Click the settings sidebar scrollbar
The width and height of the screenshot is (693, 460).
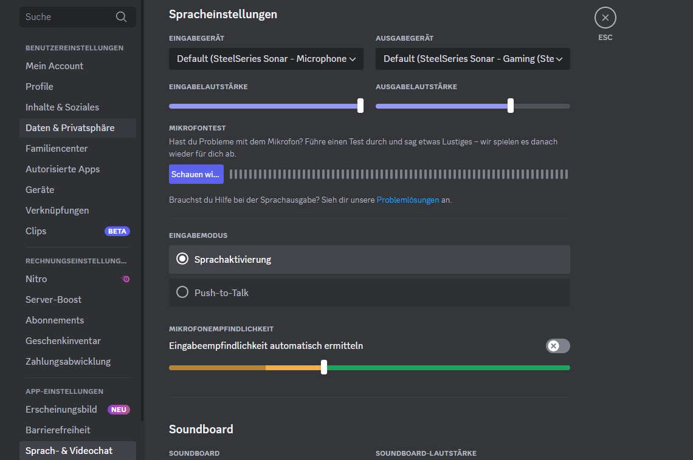coord(142,209)
